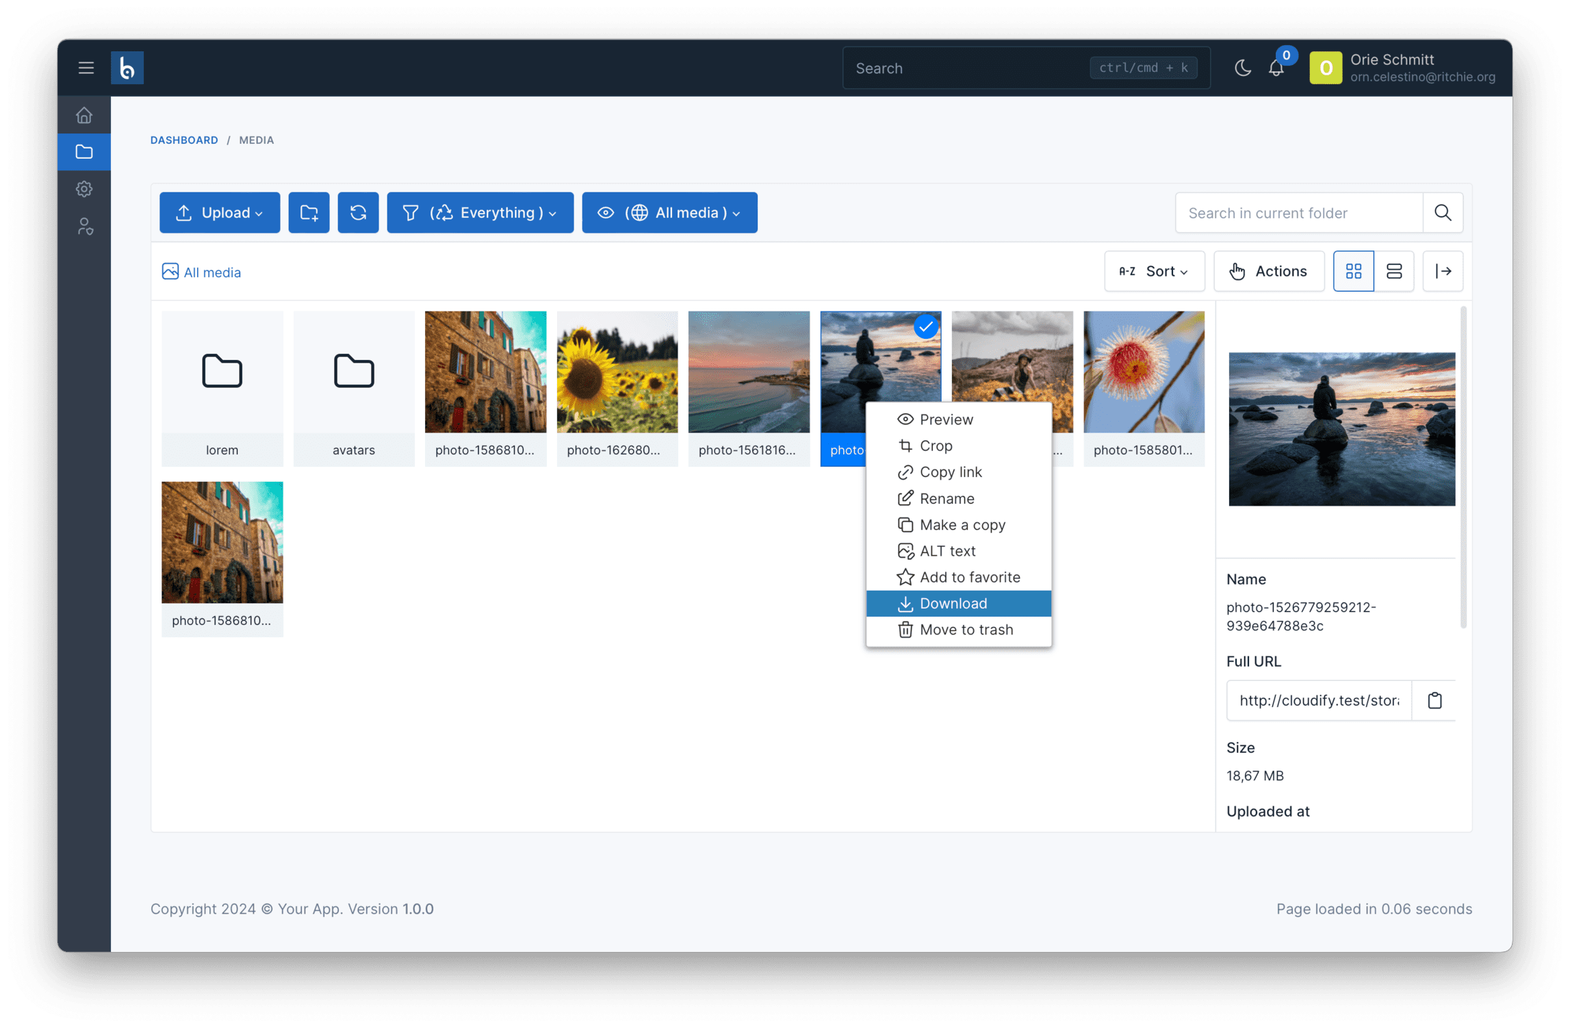Viewport: 1570px width, 1028px height.
Task: Open the Everything filter dropdown
Action: [480, 213]
